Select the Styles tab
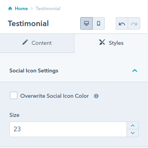 coord(111,43)
